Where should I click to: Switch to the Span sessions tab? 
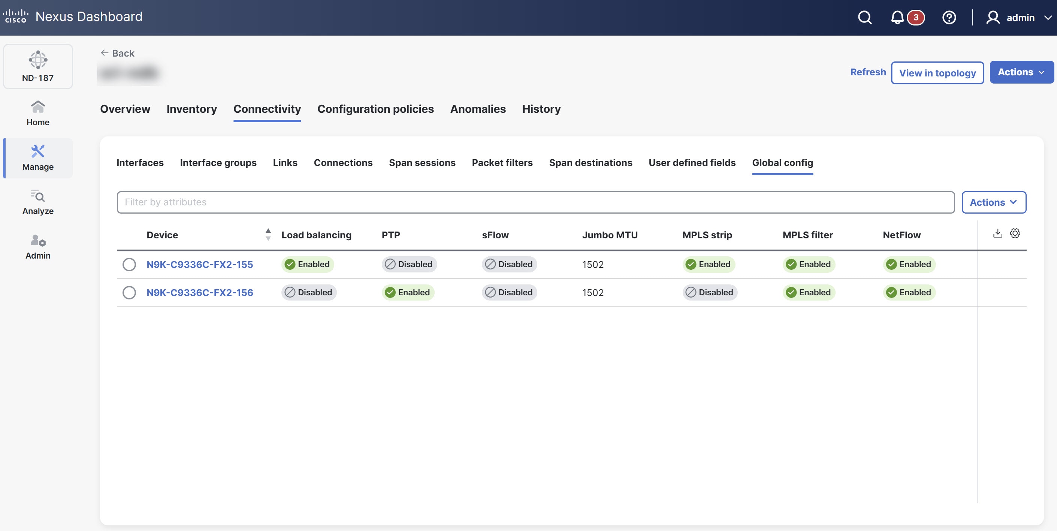pyautogui.click(x=422, y=163)
